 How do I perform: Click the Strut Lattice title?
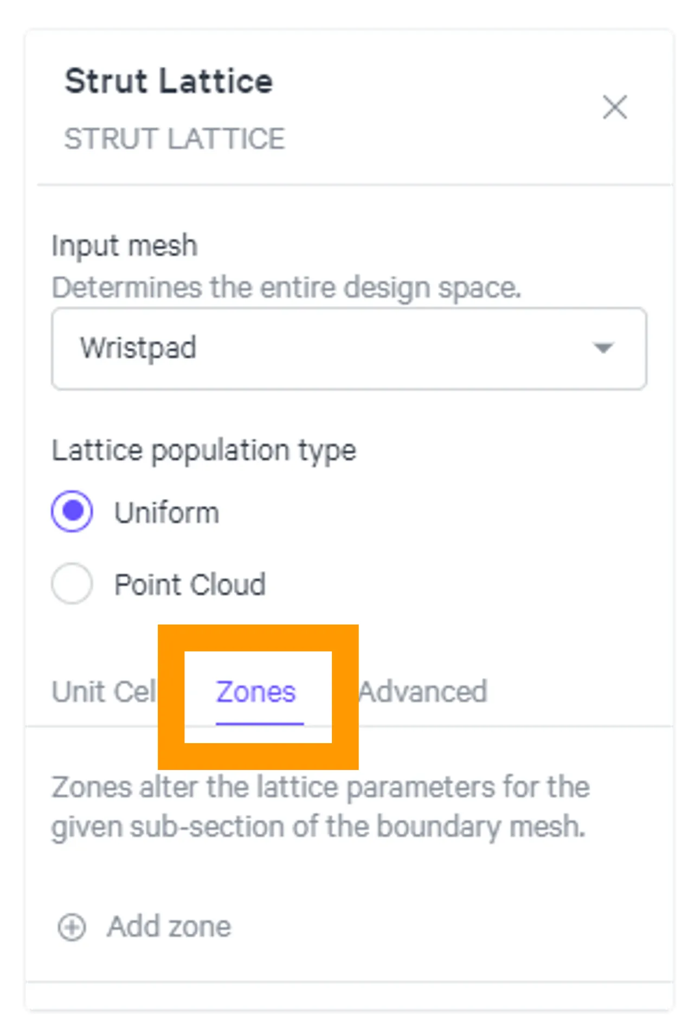pos(168,81)
